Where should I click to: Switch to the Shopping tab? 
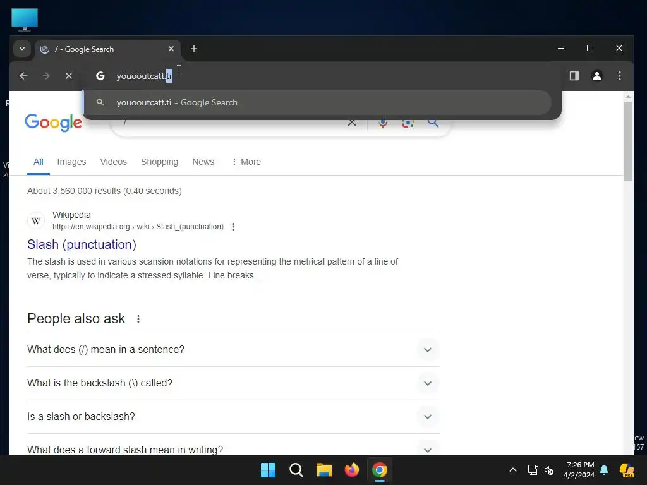[x=160, y=162]
